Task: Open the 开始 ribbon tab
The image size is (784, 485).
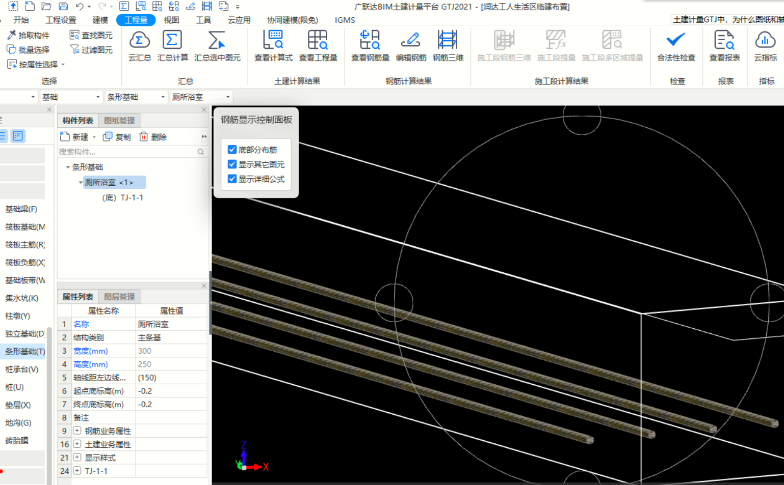Action: pos(21,20)
